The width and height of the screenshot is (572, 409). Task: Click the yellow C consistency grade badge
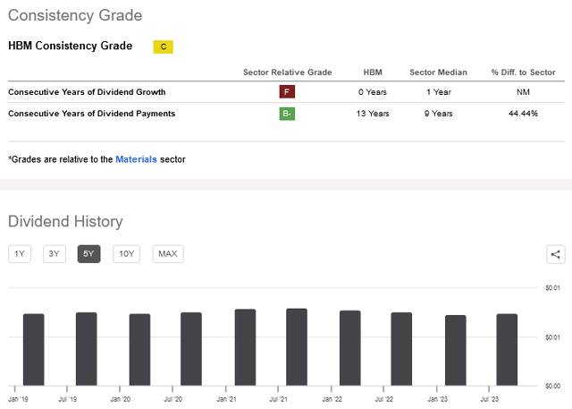pyautogui.click(x=163, y=47)
